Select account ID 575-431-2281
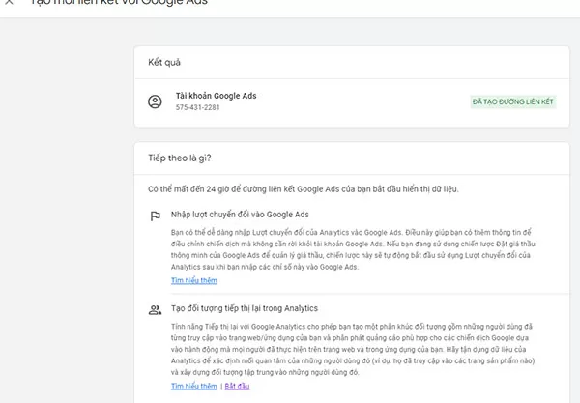Viewport: 580px width, 403px height. tap(198, 107)
